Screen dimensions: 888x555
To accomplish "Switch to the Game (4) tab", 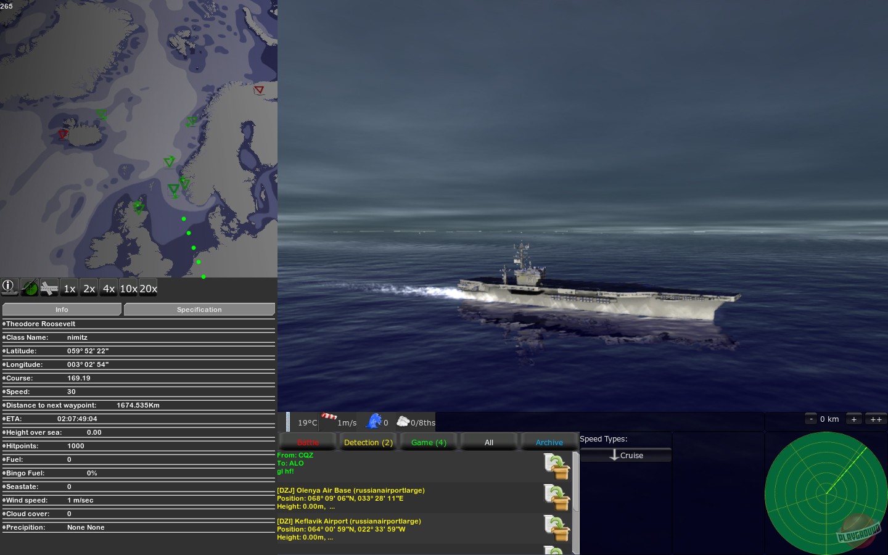I will pos(428,442).
